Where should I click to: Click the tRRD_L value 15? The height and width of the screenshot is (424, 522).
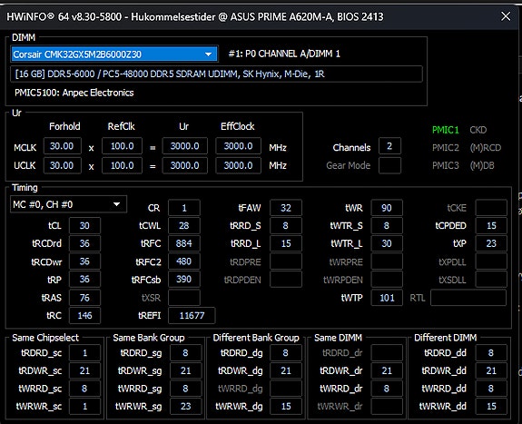point(286,243)
